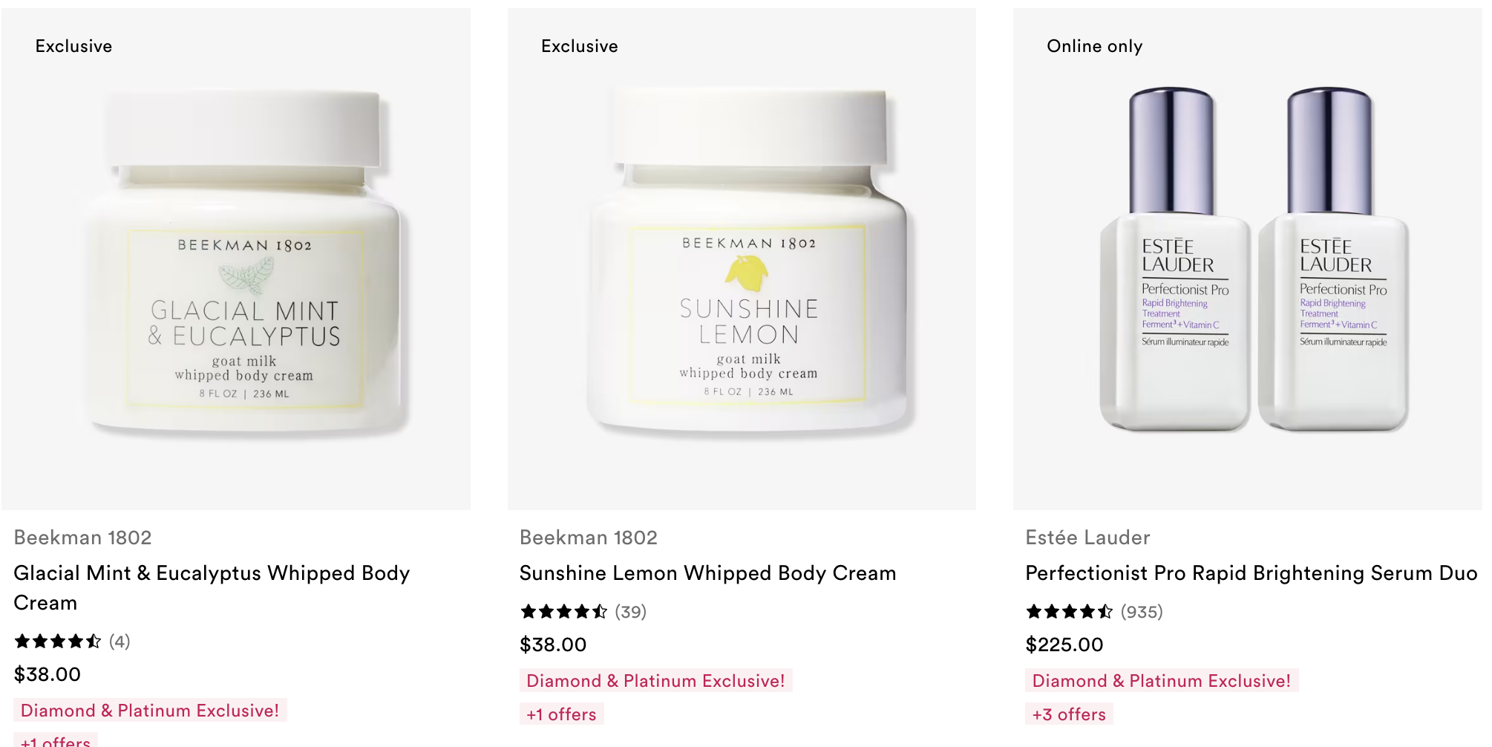Screen dimensions: 1492x747
Task: Click Estée Lauder brand name
Action: coord(1087,538)
